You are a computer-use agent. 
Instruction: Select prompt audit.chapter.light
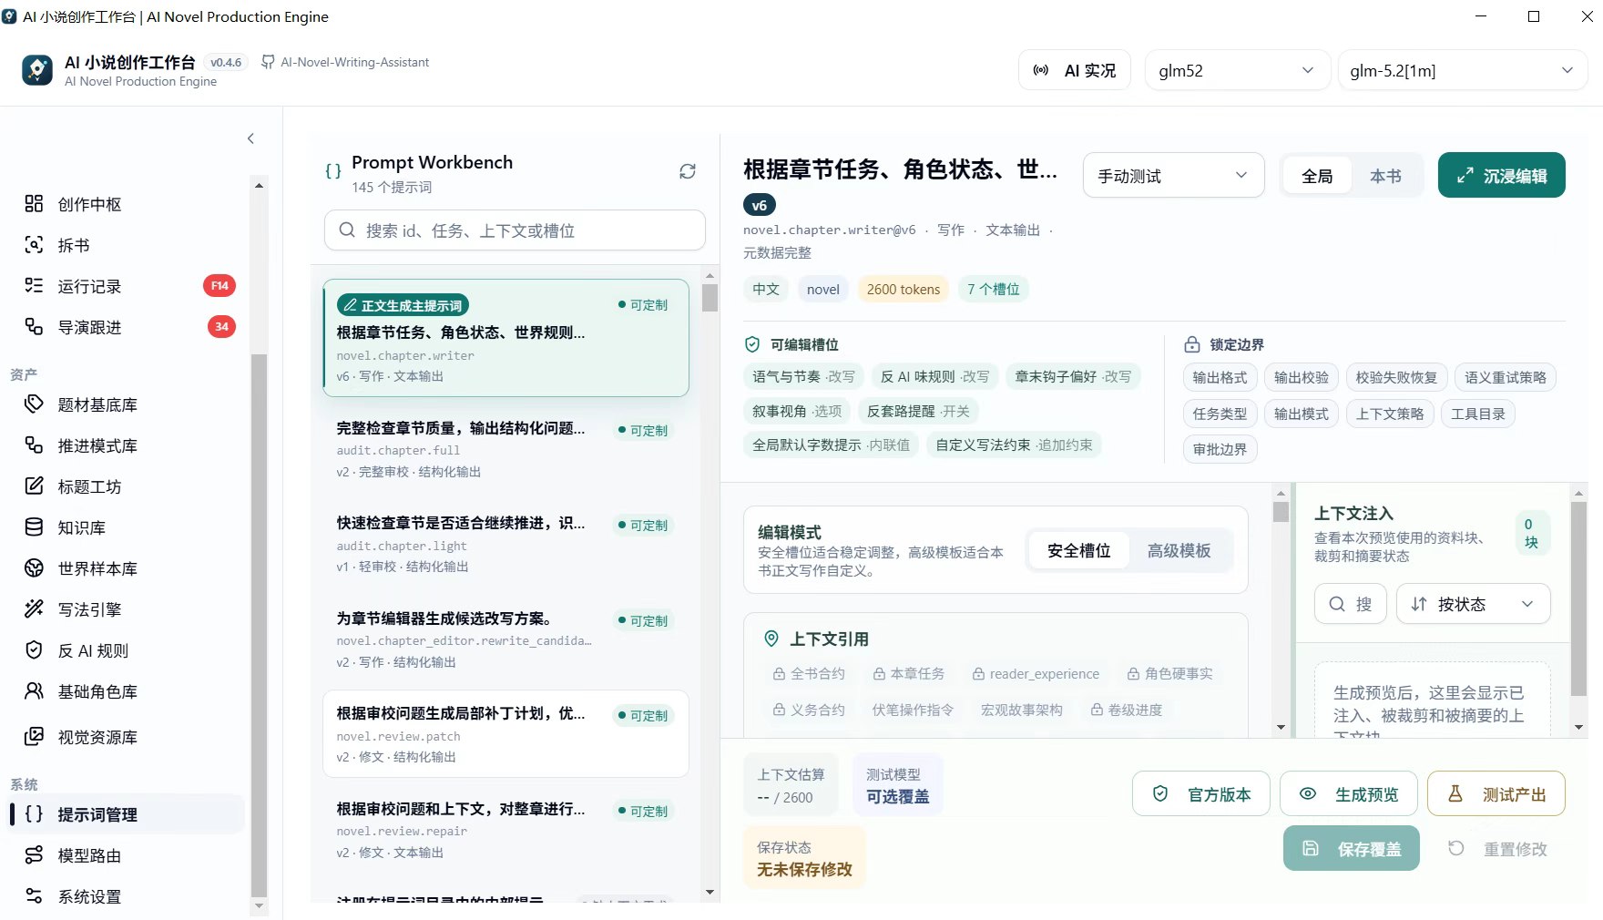click(x=505, y=545)
